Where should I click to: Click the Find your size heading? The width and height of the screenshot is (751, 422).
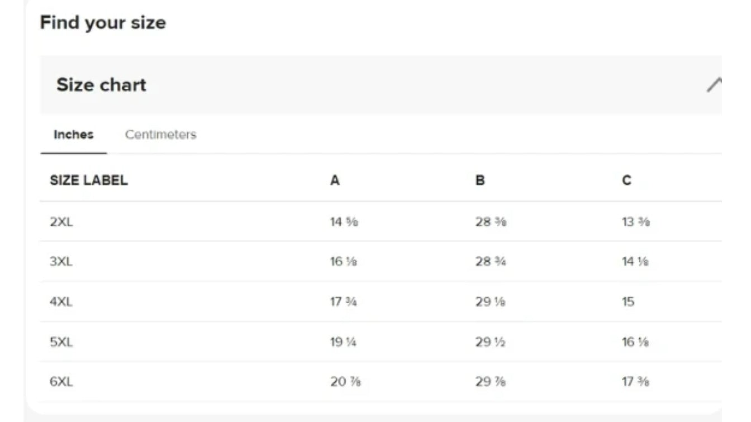103,23
